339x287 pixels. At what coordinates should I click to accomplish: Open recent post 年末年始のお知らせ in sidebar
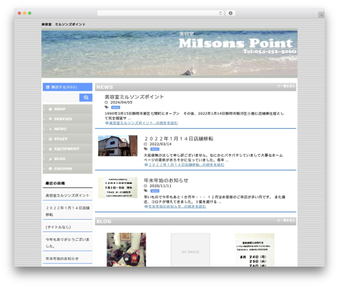[x=68, y=259]
